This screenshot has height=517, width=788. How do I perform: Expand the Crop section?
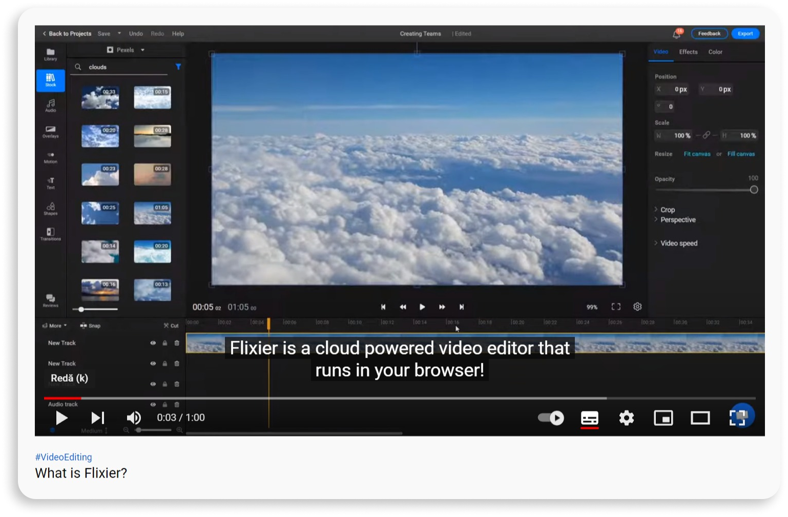pos(665,210)
